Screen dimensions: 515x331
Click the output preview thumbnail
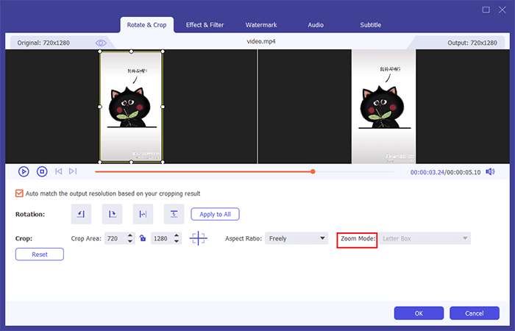[x=383, y=107]
